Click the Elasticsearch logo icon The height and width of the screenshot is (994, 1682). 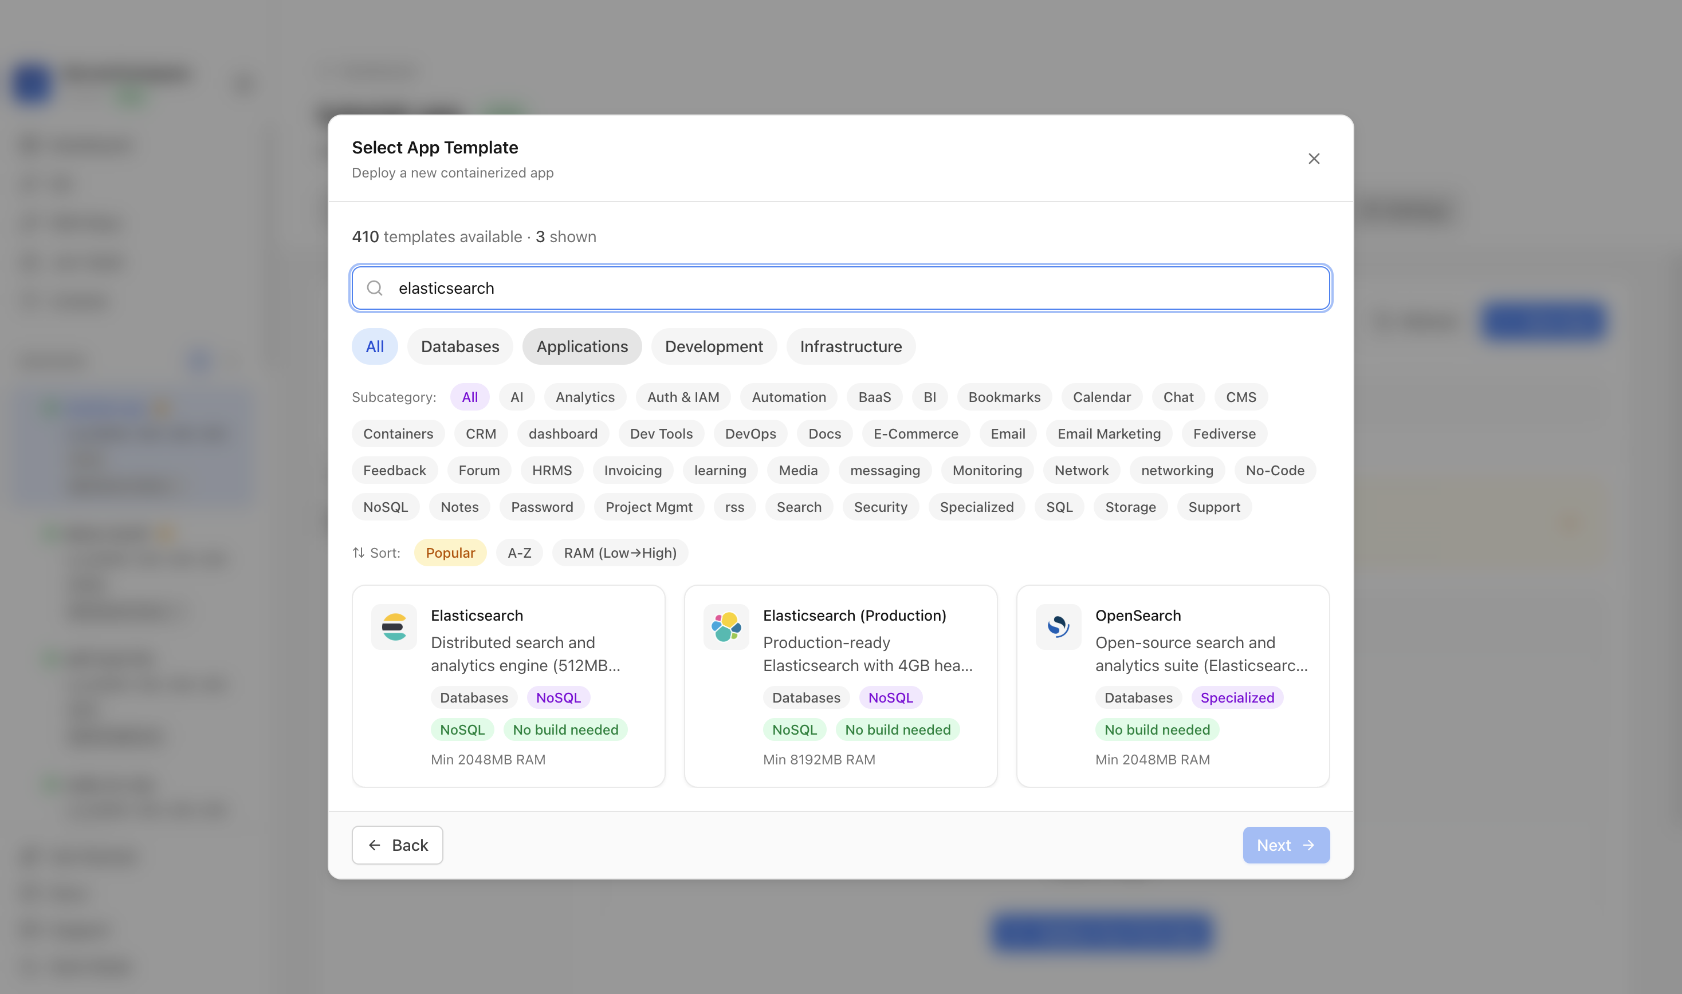(x=394, y=627)
